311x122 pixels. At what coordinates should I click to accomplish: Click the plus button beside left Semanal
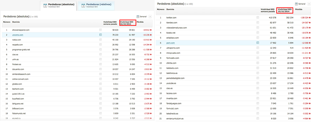pyautogui.click(x=150, y=17)
